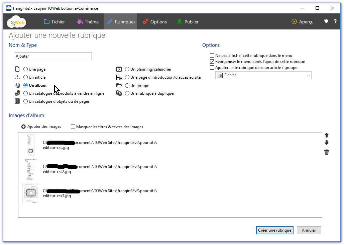The image size is (344, 245).
Task: Enable Masquer les titres & textes des images
Action: pyautogui.click(x=73, y=127)
